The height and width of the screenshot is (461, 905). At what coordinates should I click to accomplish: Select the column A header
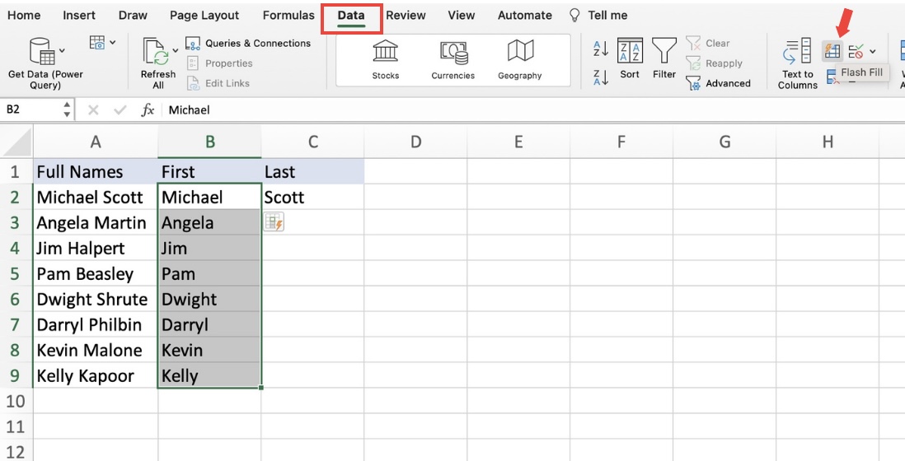(96, 142)
